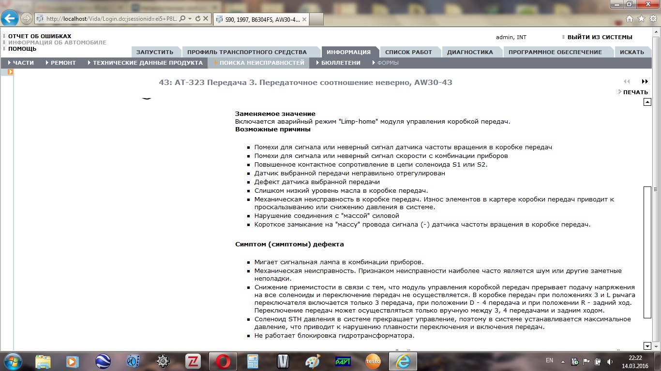Open the testo application in taskbar
The height and width of the screenshot is (371, 661).
pos(373,361)
